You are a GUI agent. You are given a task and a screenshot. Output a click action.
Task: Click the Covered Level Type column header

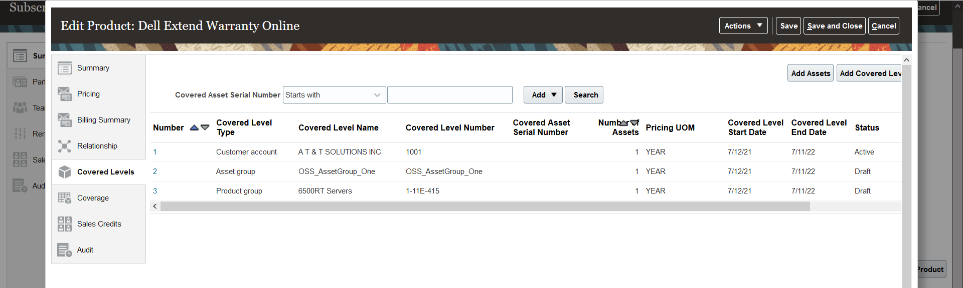click(x=244, y=127)
